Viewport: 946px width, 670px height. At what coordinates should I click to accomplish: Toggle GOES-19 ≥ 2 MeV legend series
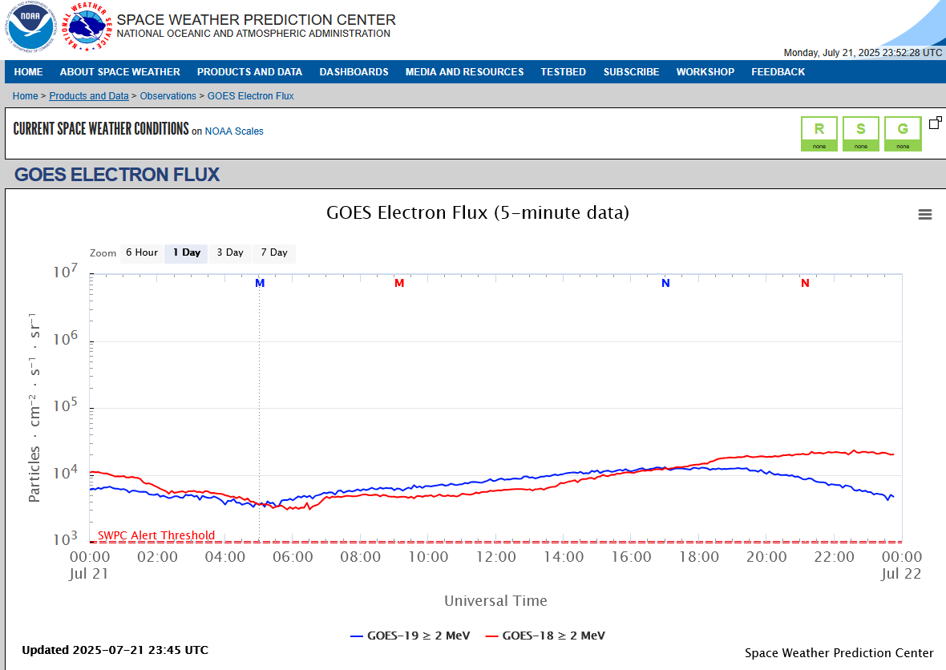(x=410, y=636)
